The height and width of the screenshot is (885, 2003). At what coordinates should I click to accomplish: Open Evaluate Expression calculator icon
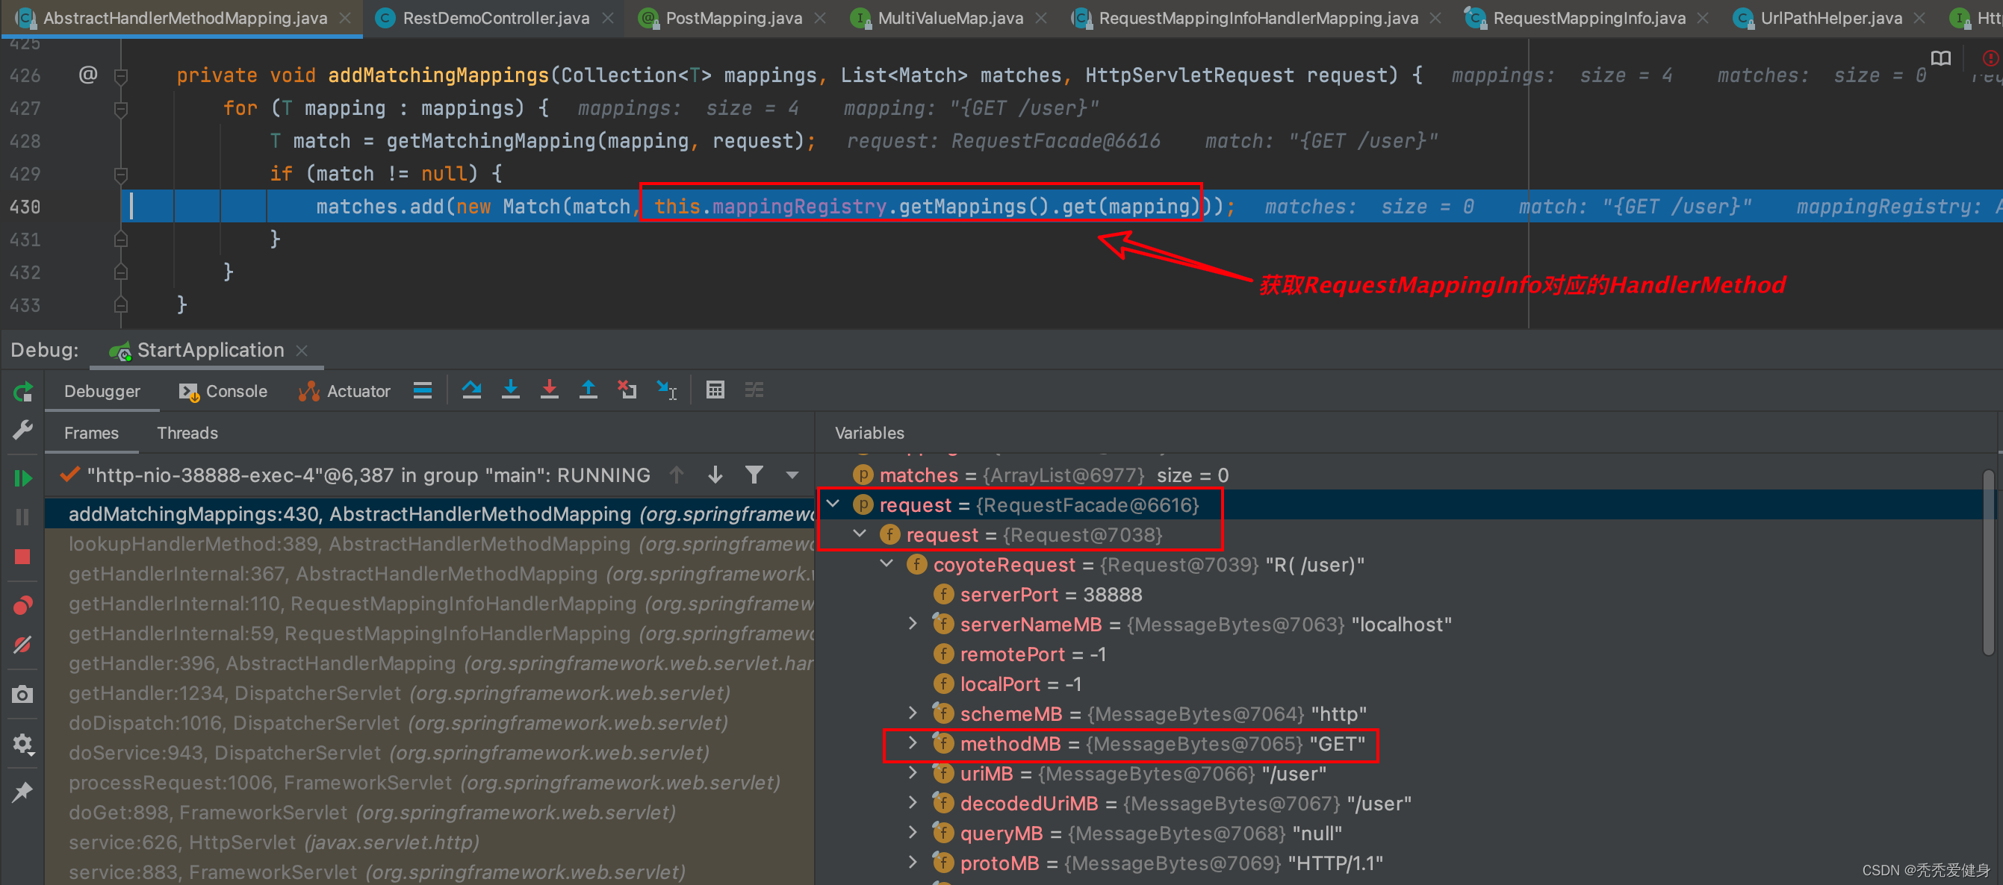tap(715, 390)
